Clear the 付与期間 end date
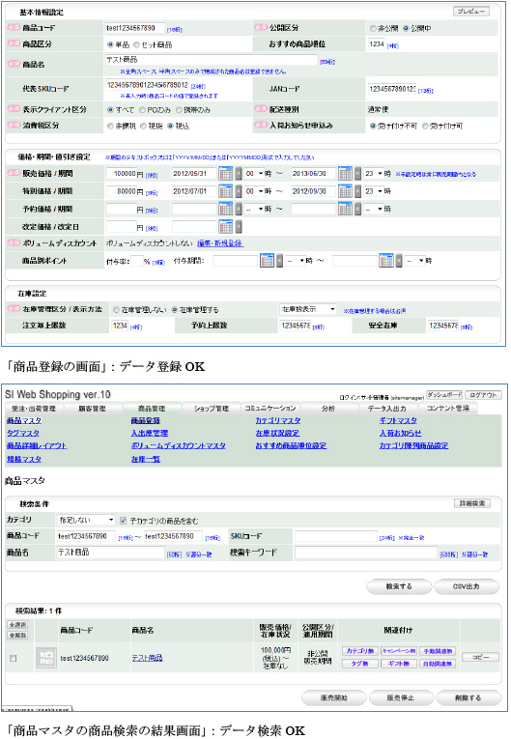This screenshot has width=511, height=739. click(399, 260)
